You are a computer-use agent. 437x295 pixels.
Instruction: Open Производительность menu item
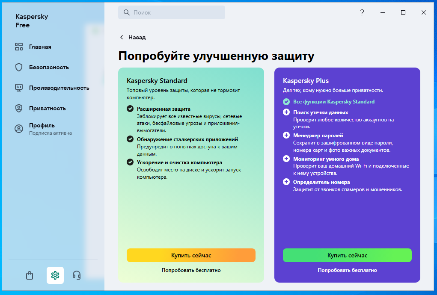pos(59,88)
